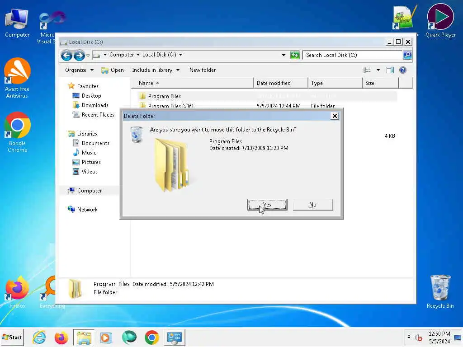
Task: Cancel deletion with the No button
Action: (313, 205)
